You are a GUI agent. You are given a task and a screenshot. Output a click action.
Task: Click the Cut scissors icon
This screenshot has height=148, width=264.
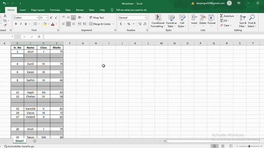point(5,16)
